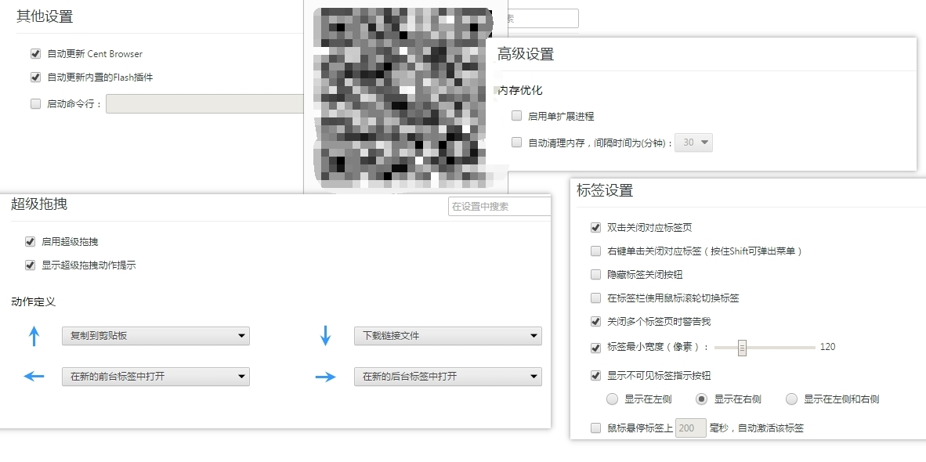The width and height of the screenshot is (926, 462).
Task: Click the 内存优化 subheading
Action: 519,90
